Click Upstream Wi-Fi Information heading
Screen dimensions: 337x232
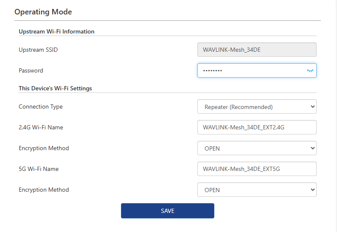(56, 31)
